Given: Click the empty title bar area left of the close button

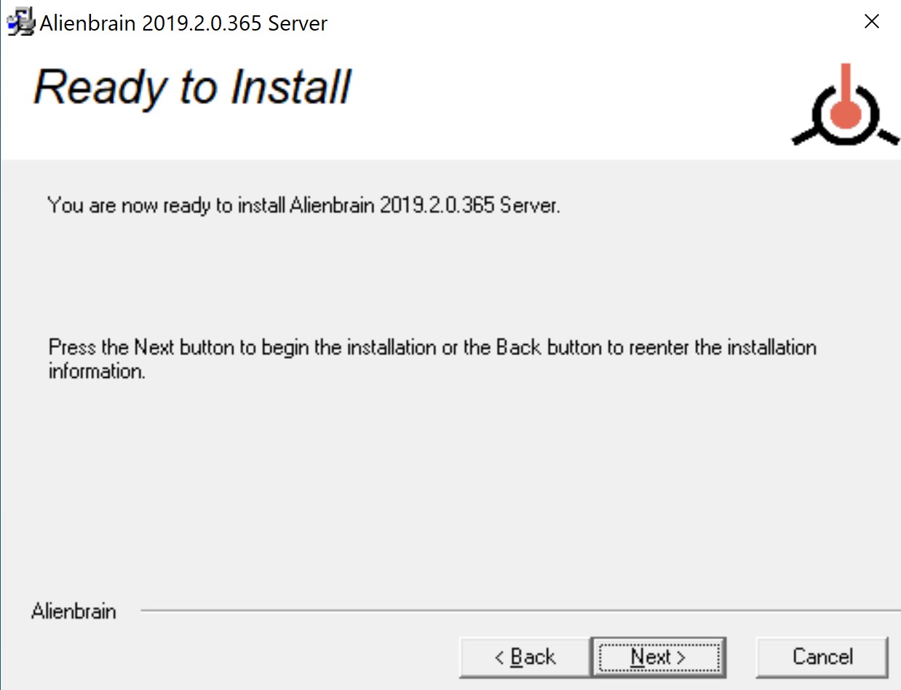Looking at the screenshot, I should coord(582,23).
